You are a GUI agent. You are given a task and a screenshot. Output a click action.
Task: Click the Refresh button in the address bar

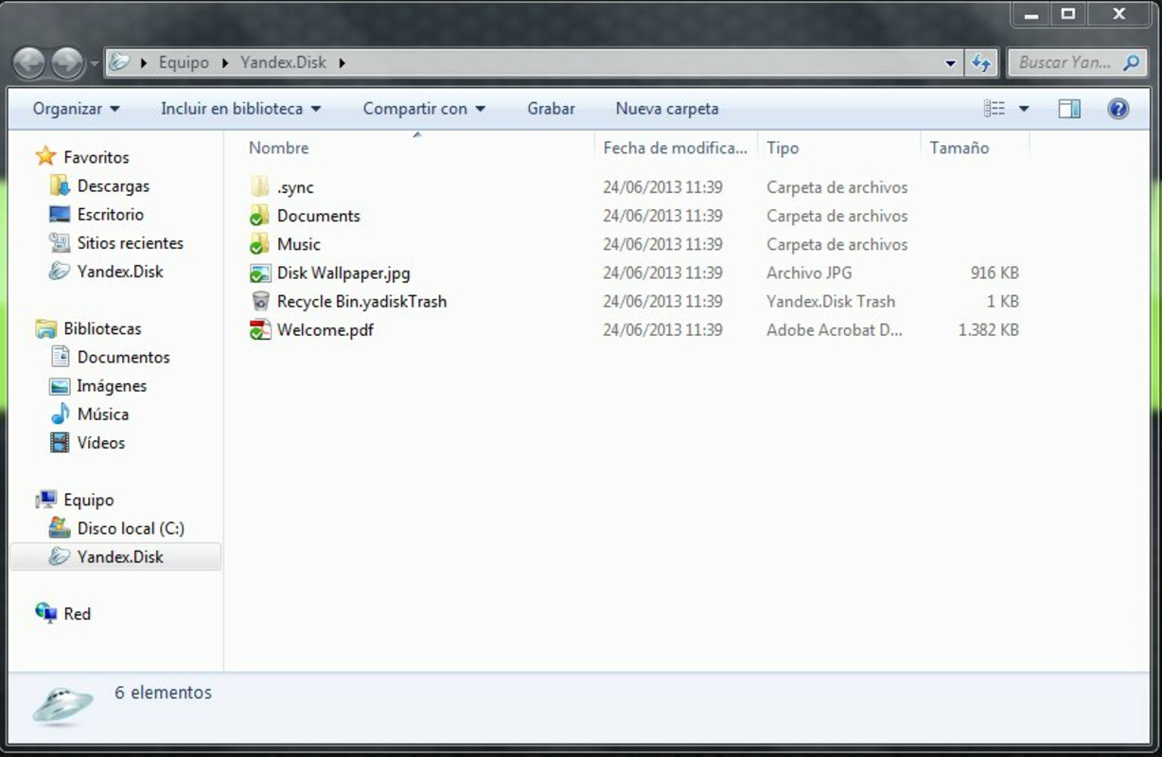(x=981, y=63)
